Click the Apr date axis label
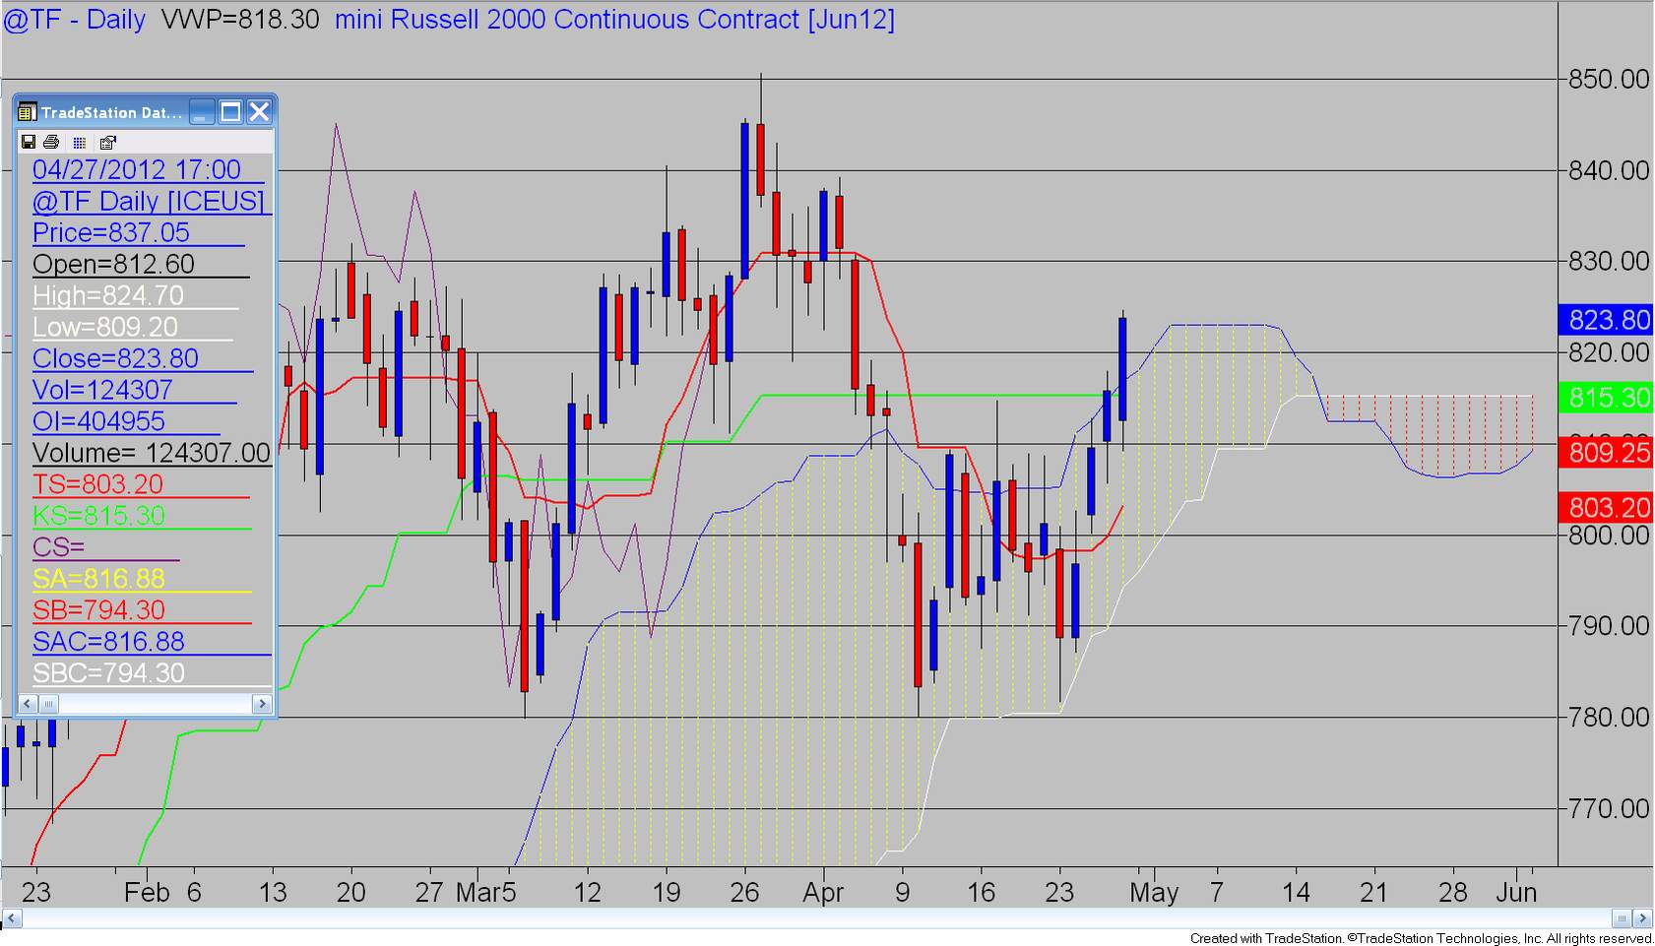Image resolution: width=1655 pixels, height=946 pixels. tap(823, 893)
